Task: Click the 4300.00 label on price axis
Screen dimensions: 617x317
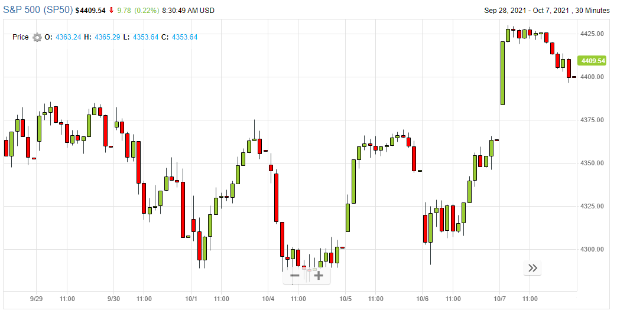Action: coord(591,249)
